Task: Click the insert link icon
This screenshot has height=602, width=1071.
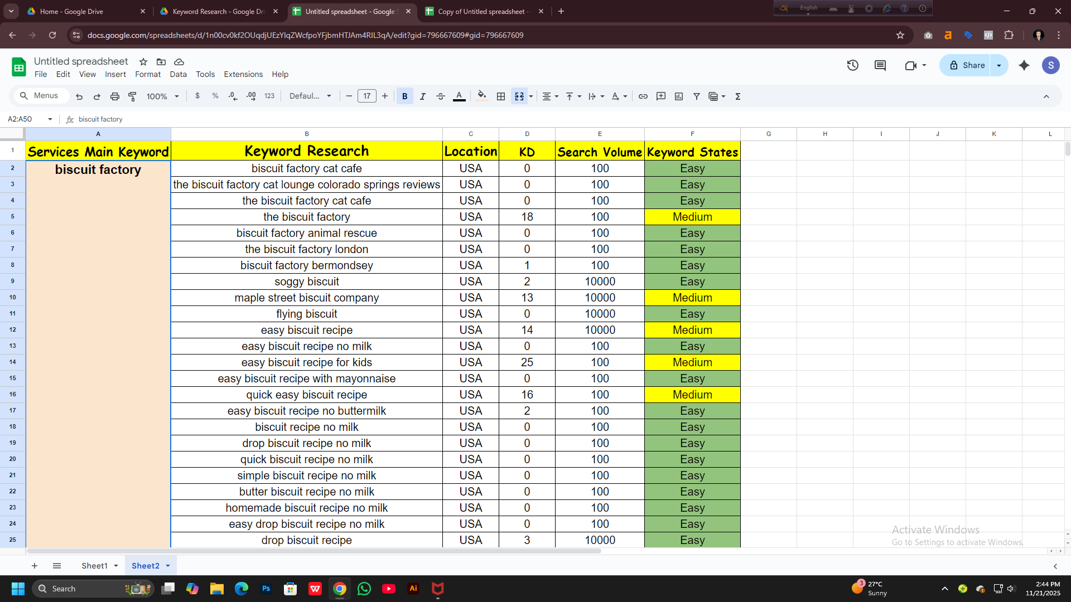Action: point(643,96)
